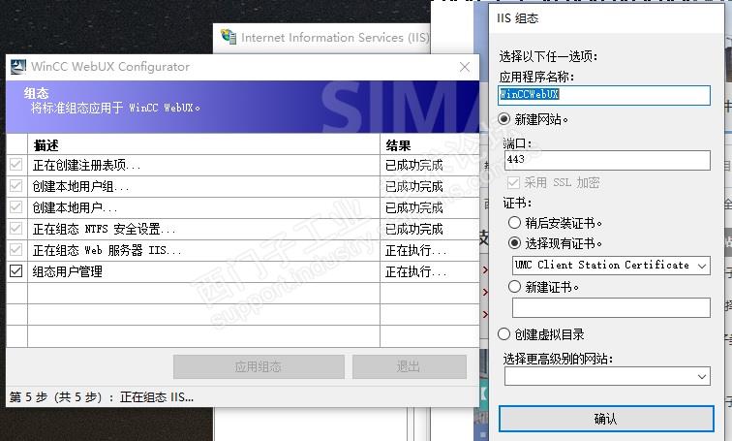This screenshot has width=732, height=441.
Task: Click the 创建本地用户组... description text
Action: click(80, 186)
